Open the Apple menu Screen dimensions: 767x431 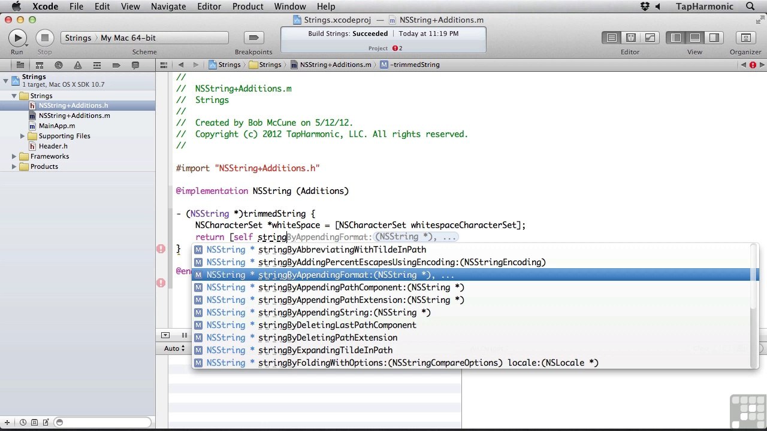click(16, 7)
